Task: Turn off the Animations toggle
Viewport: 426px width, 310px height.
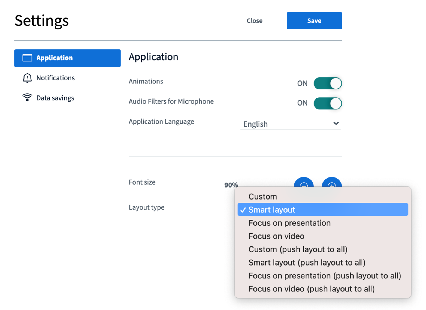Action: tap(327, 83)
